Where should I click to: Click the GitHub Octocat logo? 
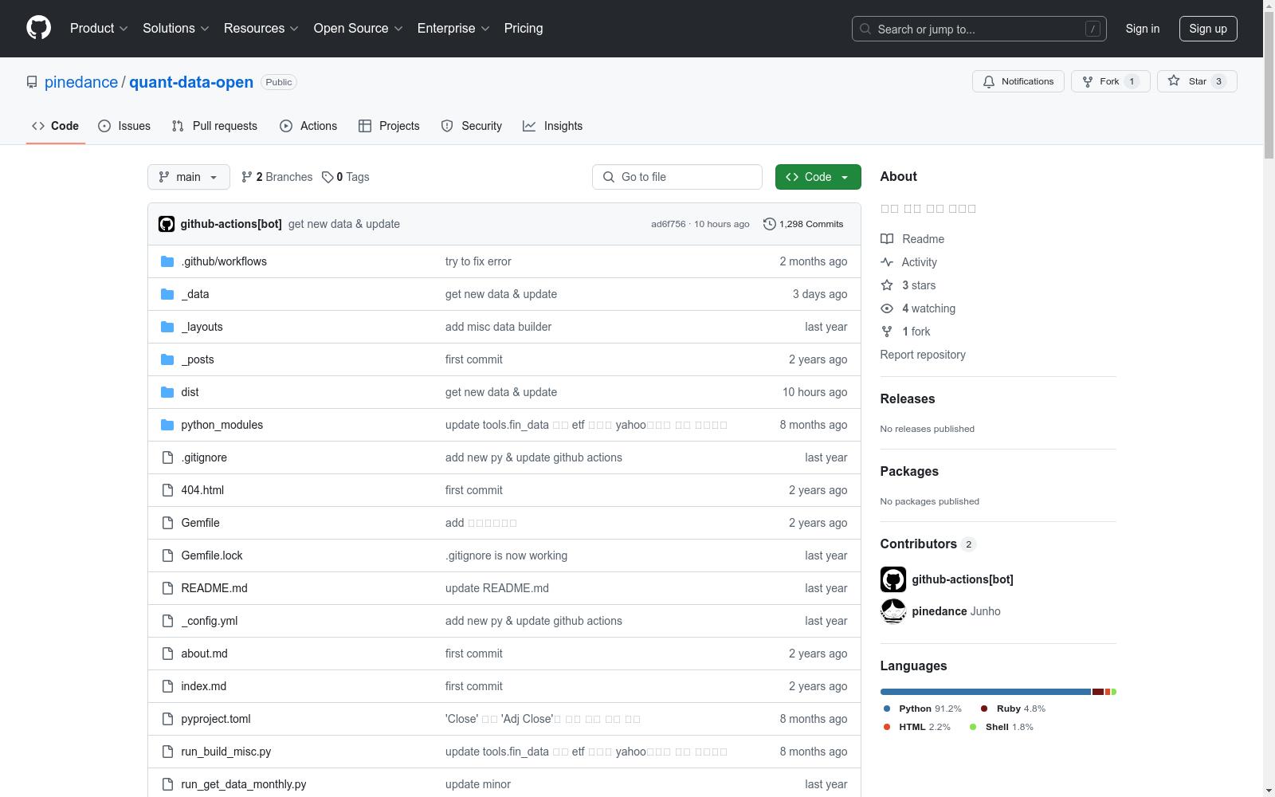[x=38, y=28]
